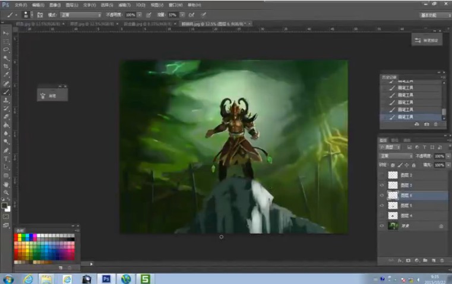Open the flow slider dropdown in options bar

tap(182, 15)
